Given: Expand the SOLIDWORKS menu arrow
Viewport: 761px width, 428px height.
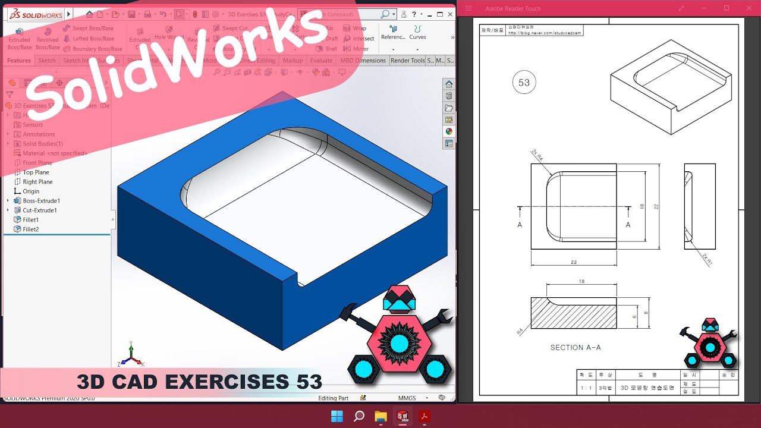Looking at the screenshot, I should click(x=68, y=14).
